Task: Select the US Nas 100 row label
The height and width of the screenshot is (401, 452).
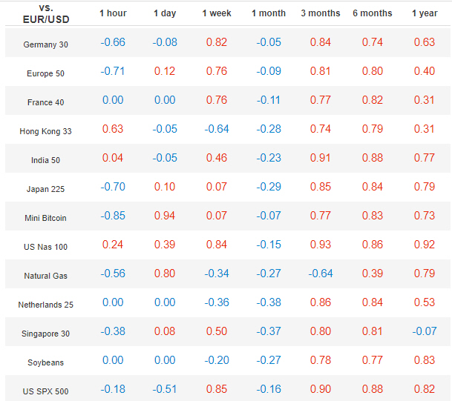Action: pos(45,247)
